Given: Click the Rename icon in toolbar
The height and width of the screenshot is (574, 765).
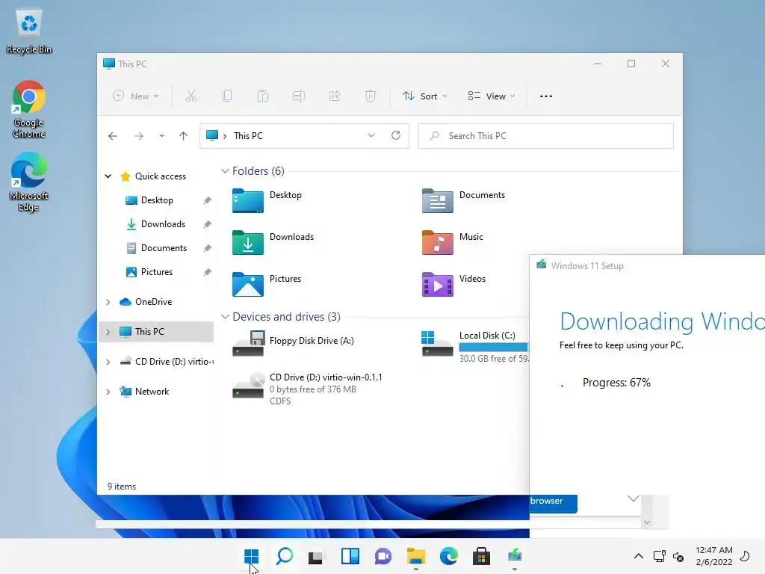Looking at the screenshot, I should click(x=299, y=96).
